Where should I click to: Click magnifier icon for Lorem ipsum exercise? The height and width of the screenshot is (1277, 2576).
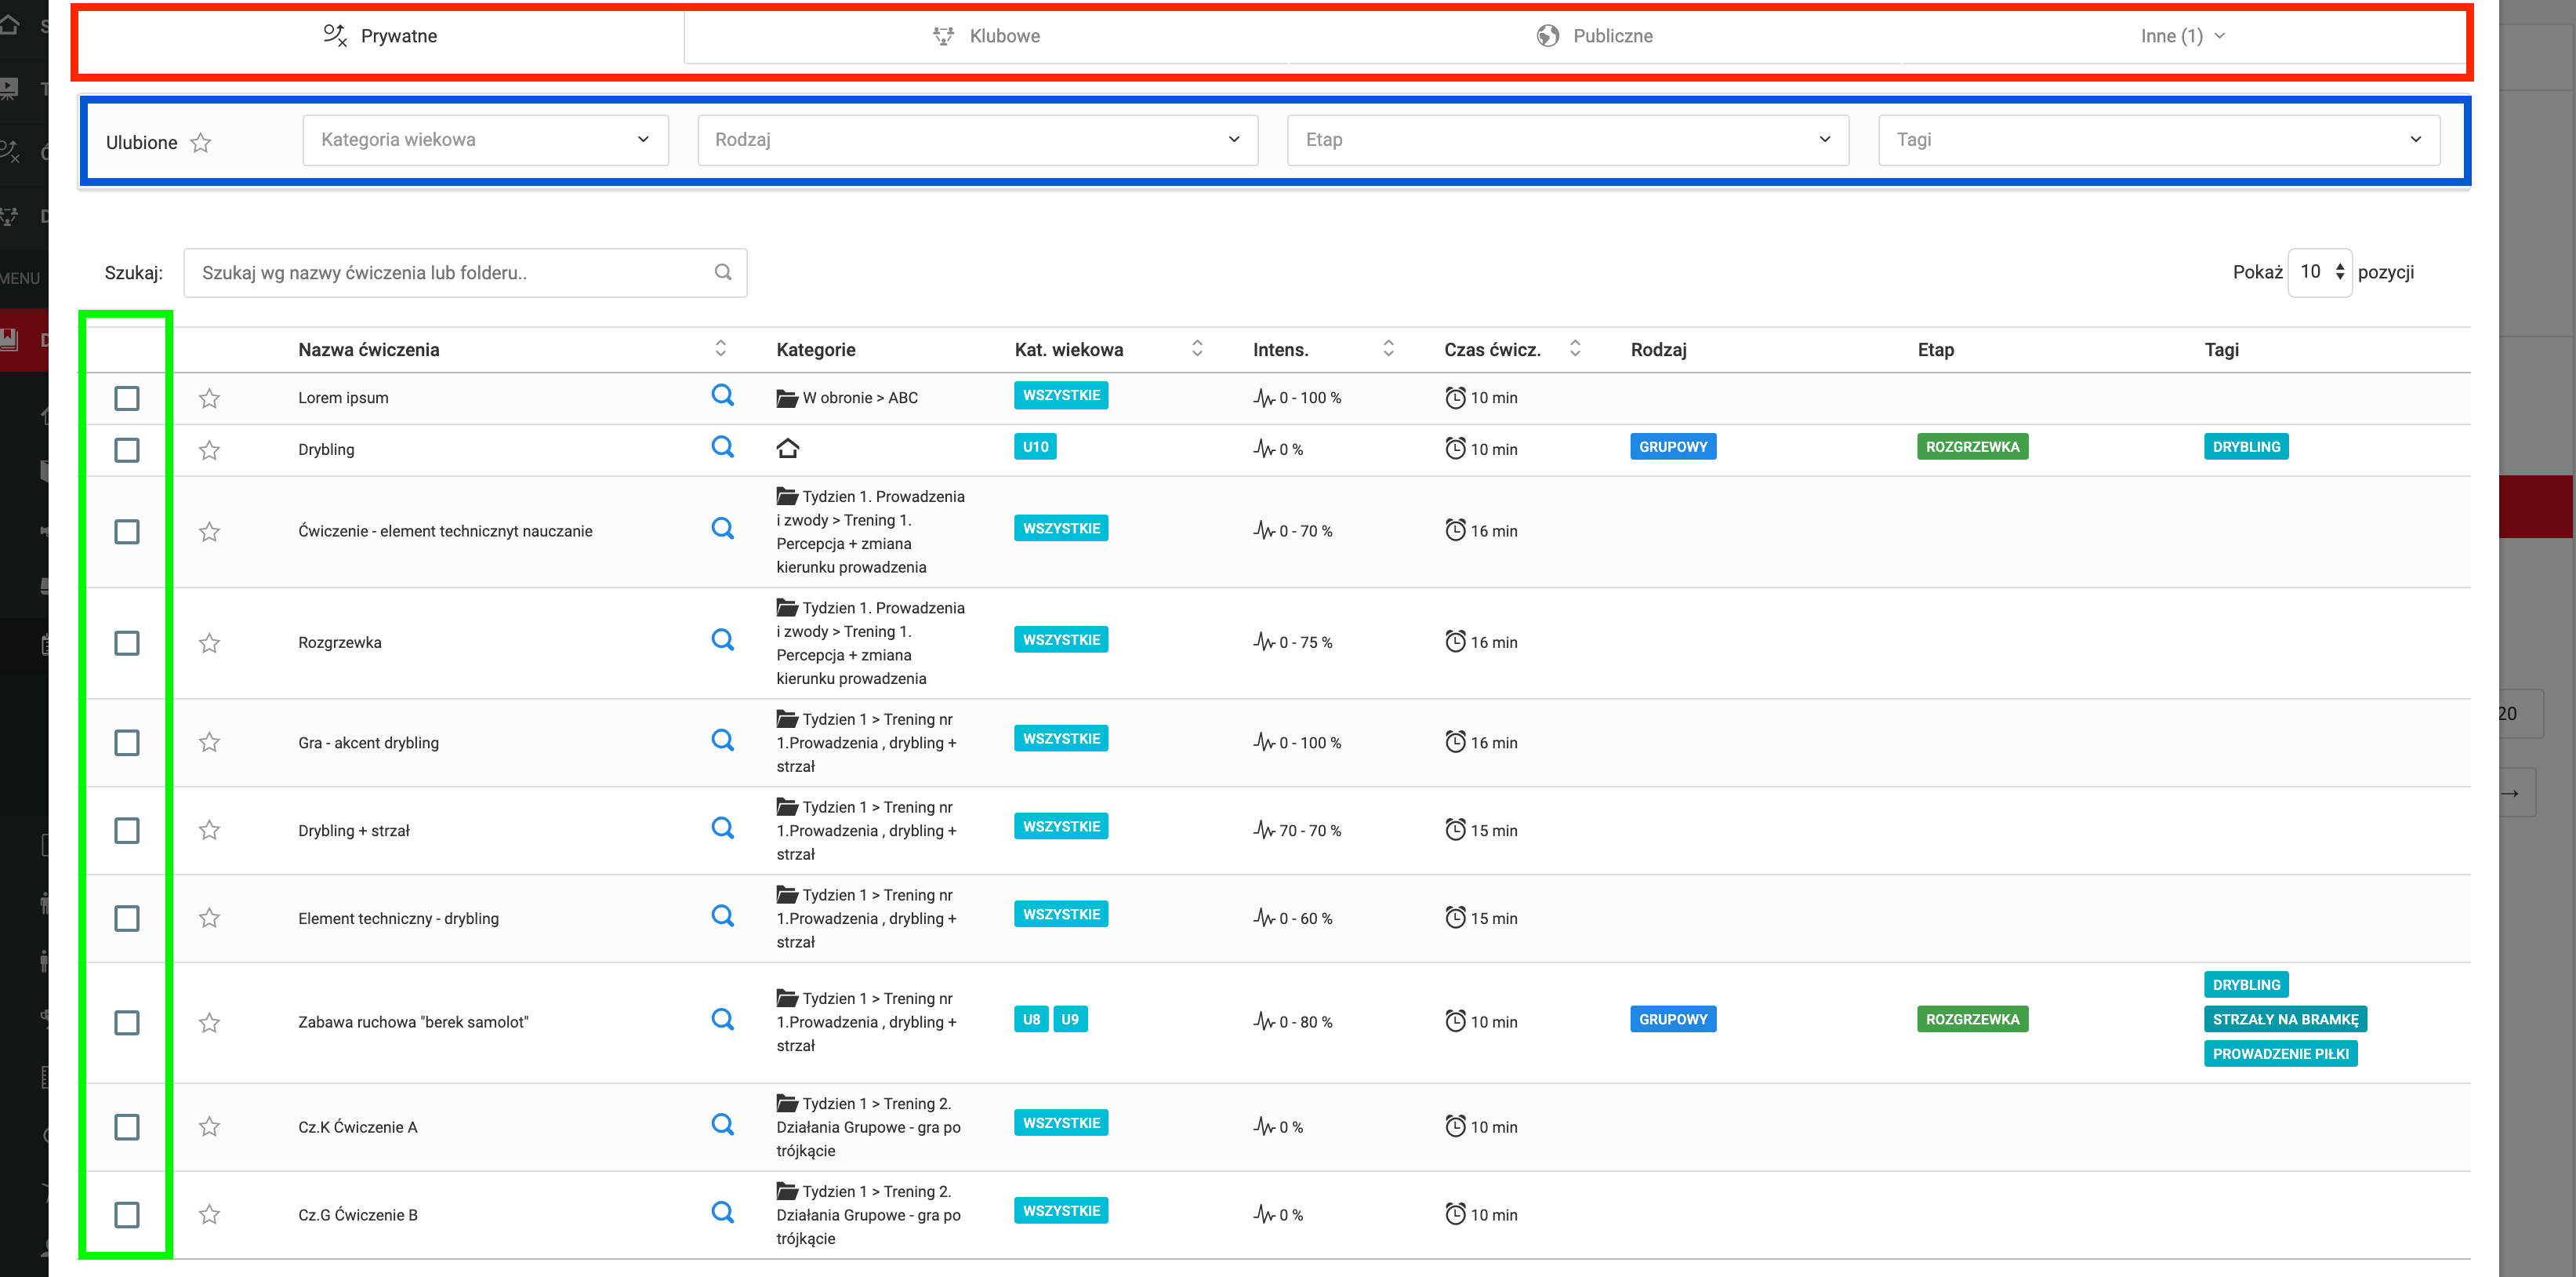pyautogui.click(x=722, y=395)
